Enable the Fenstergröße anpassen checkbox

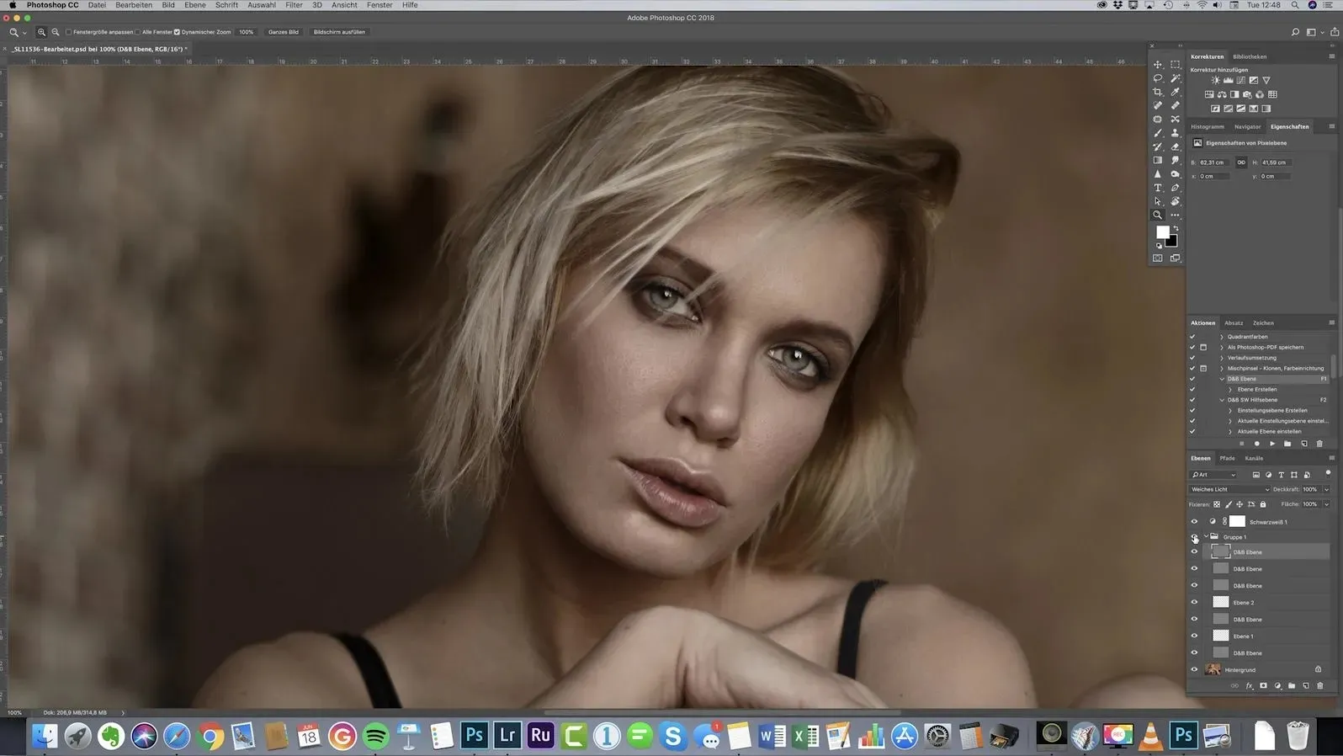coord(69,32)
